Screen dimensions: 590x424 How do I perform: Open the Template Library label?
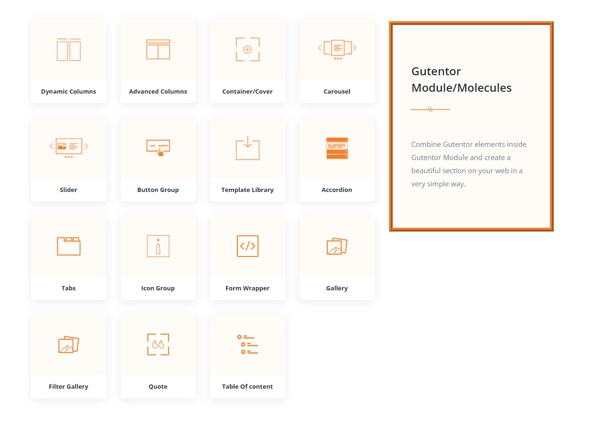click(248, 190)
